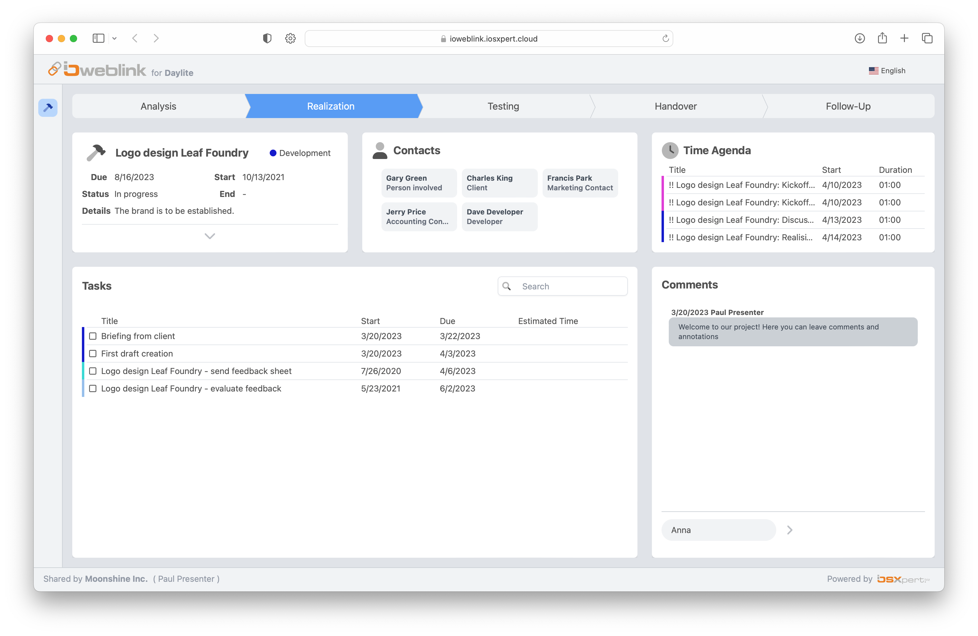Click Moonshine Inc. in the footer
Image resolution: width=978 pixels, height=636 pixels.
click(116, 579)
